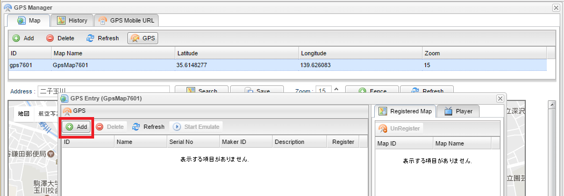Viewport: 564px width, 196px height.
Task: Click Delete in the GPS Entry toolbar
Action: (111, 127)
